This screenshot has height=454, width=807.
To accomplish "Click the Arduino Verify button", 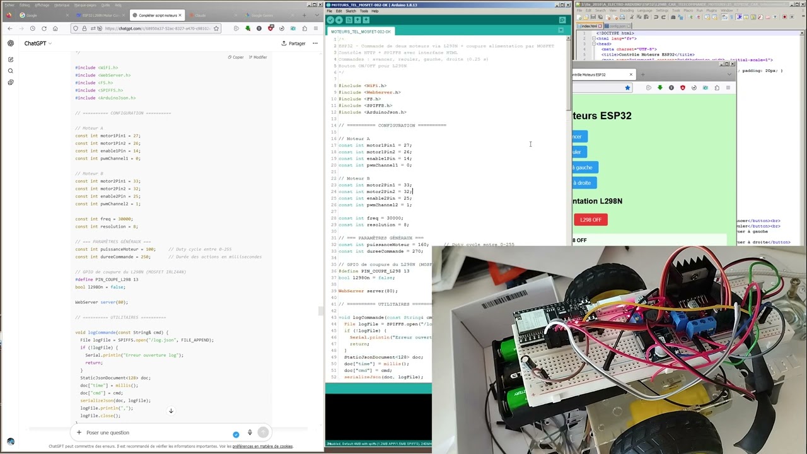I will 331,20.
